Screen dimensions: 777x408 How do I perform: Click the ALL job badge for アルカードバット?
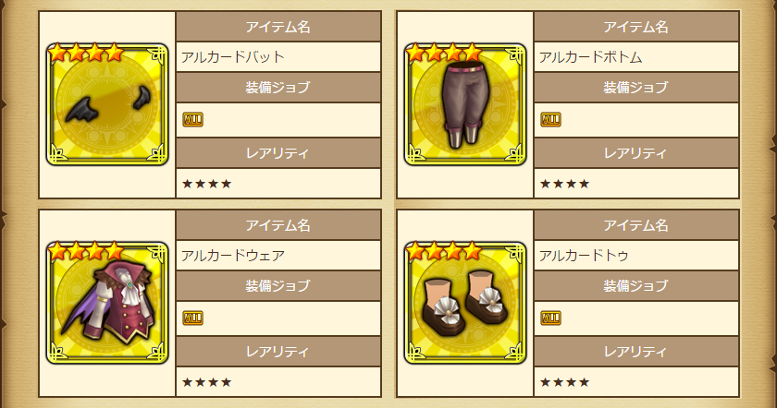click(192, 120)
